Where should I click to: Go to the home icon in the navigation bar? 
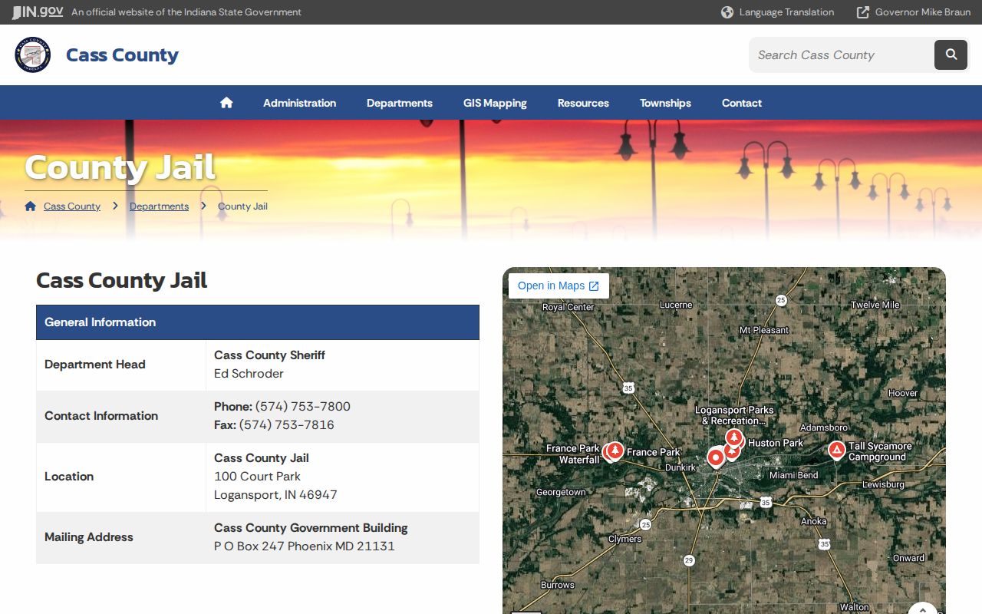pos(226,103)
